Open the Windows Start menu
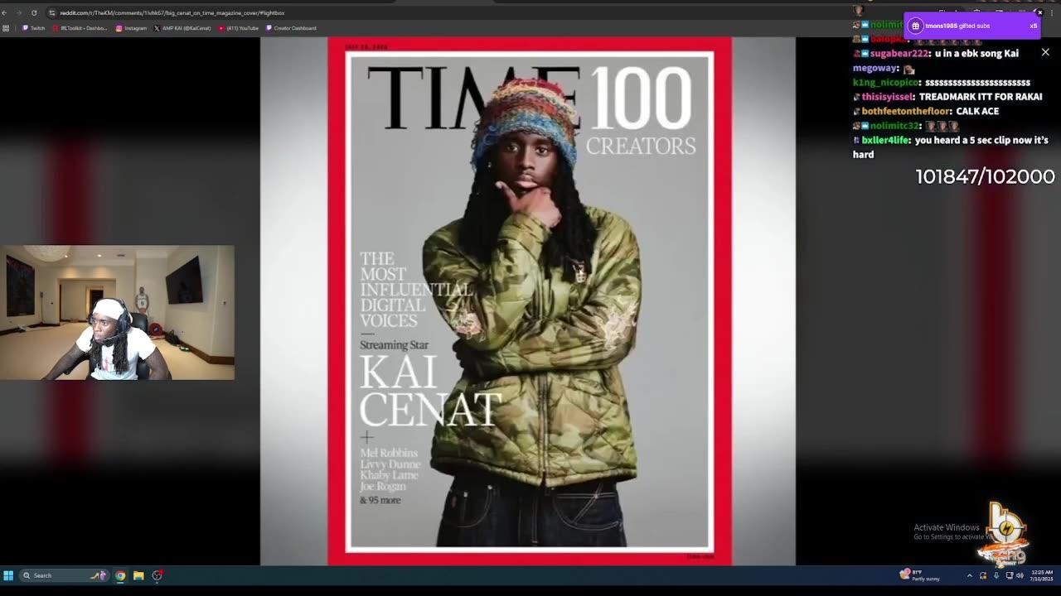1061x596 pixels. tap(8, 575)
